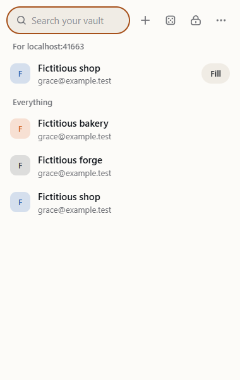Open the three-dot more options menu
Viewport: 240px width, 380px height.
point(221,20)
